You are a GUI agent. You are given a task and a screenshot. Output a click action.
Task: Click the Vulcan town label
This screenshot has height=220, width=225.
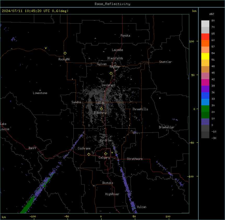141,207
